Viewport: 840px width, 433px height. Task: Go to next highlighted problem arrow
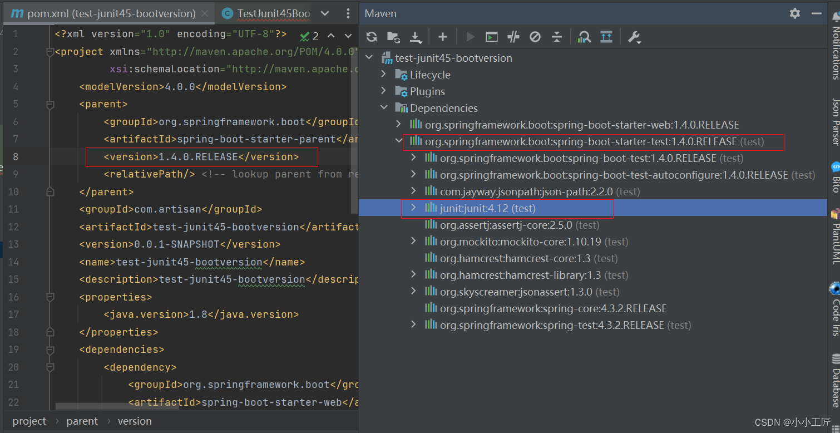click(348, 36)
